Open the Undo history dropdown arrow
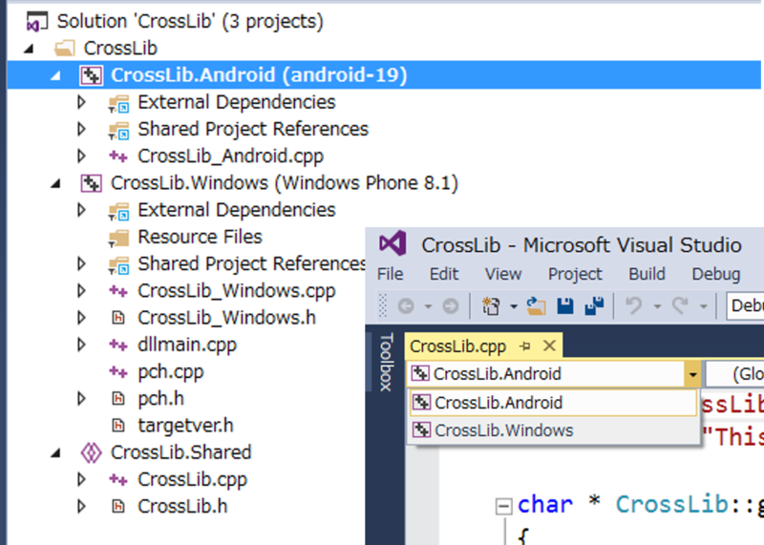 [x=657, y=306]
